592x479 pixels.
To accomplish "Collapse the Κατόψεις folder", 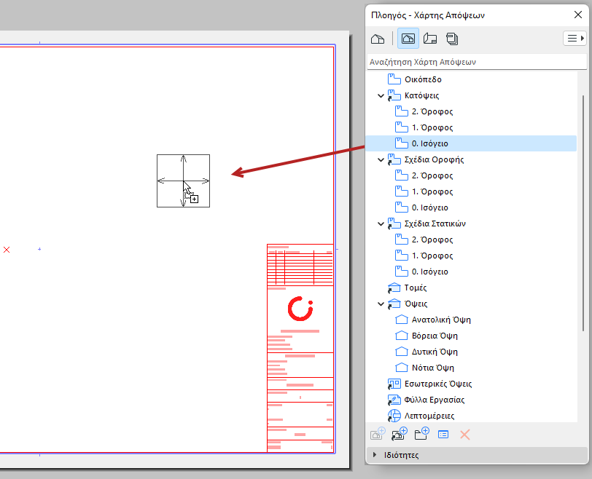I will [x=381, y=95].
